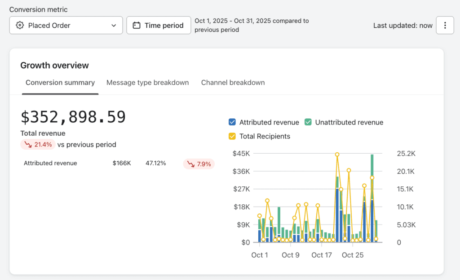Viewport: 460px width, 280px height.
Task: Click the 21.4% downward trend badge
Action: pyautogui.click(x=38, y=144)
